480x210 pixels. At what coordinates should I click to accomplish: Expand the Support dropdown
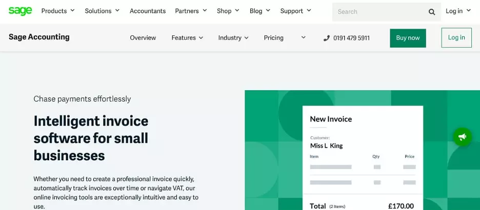pos(296,11)
